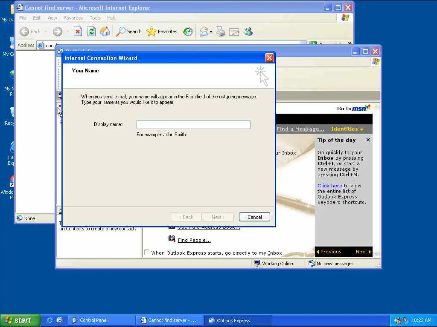This screenshot has height=327, width=437.
Task: Click the Messenger icon in Internet Explorer toolbar
Action: point(248,32)
